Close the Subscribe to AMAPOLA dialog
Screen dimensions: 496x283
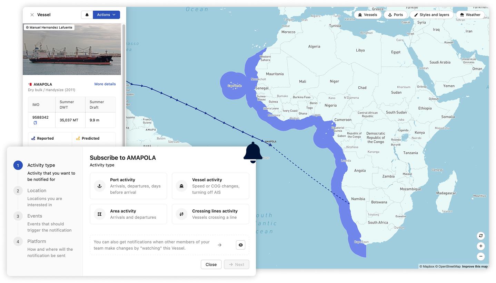[x=211, y=264]
